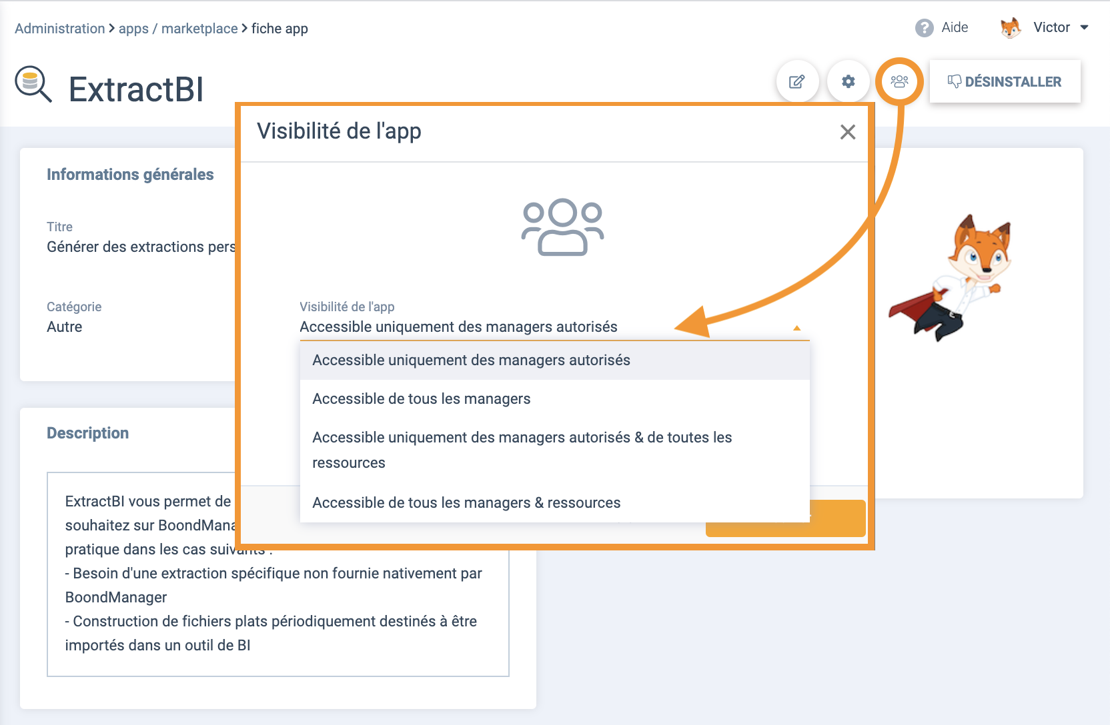1110x725 pixels.
Task: Open Victor user menu dropdown arrow
Action: click(1084, 28)
